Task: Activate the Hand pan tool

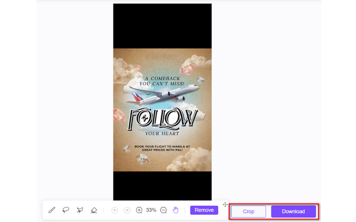Action: [x=175, y=210]
